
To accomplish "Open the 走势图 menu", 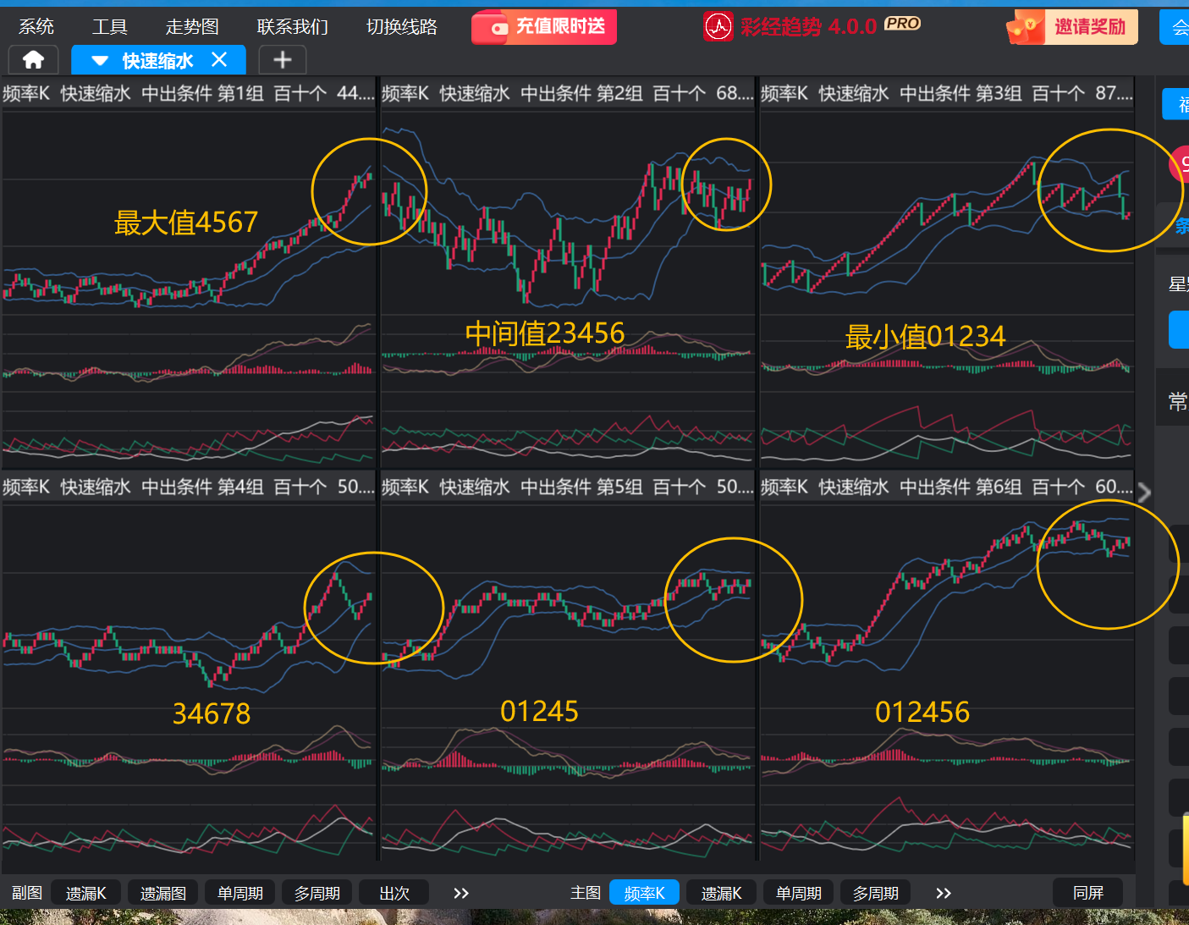I will point(192,27).
